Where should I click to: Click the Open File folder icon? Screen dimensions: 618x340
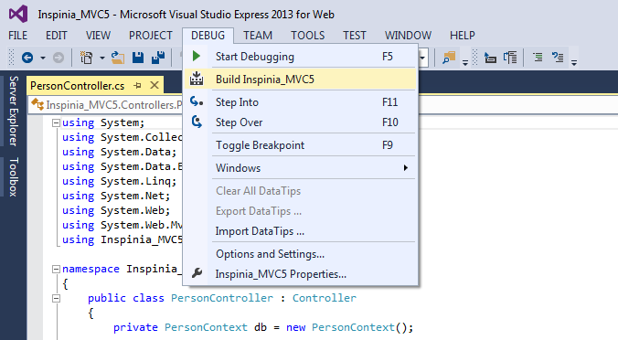[x=117, y=58]
